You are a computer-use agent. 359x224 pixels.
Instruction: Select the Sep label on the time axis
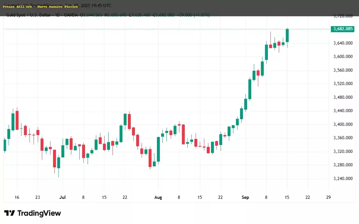245,198
